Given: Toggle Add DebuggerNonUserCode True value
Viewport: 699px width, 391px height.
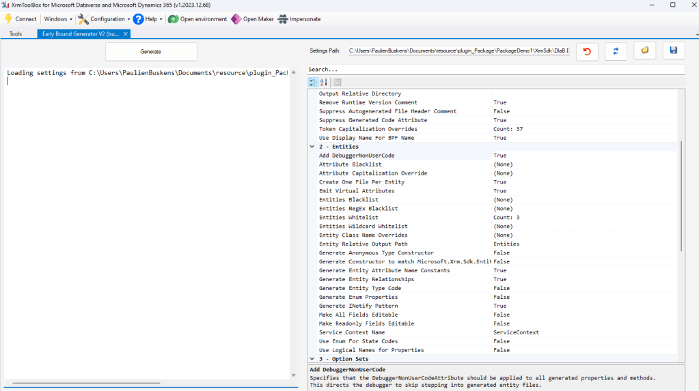Looking at the screenshot, I should (x=499, y=156).
